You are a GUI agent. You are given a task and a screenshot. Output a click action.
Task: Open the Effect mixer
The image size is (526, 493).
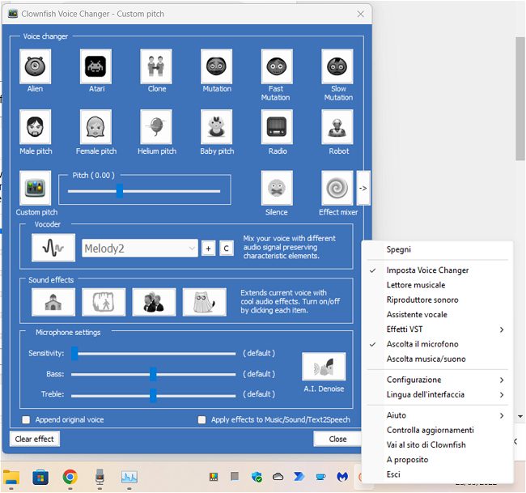pyautogui.click(x=337, y=188)
